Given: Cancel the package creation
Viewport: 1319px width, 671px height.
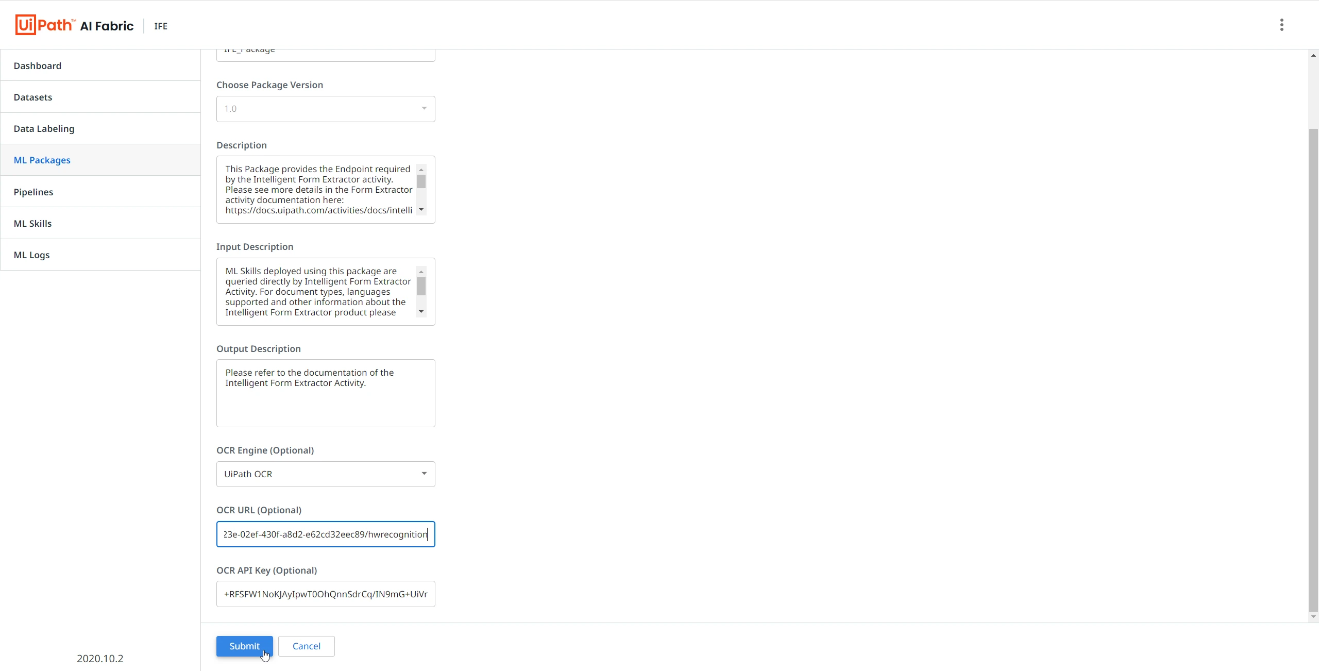Looking at the screenshot, I should 307,646.
